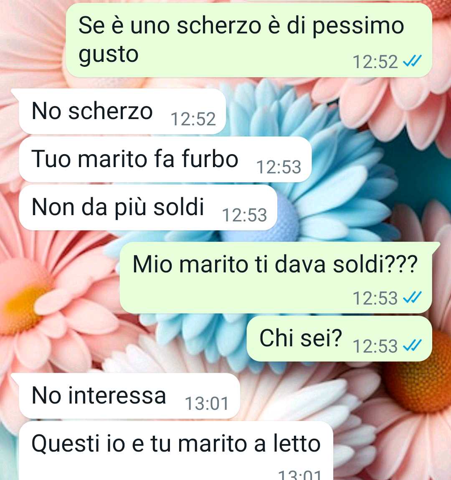Tap the partial 13:01 timestamp on the bottom message
Image resolution: width=451 pixels, height=480 pixels.
point(300,475)
